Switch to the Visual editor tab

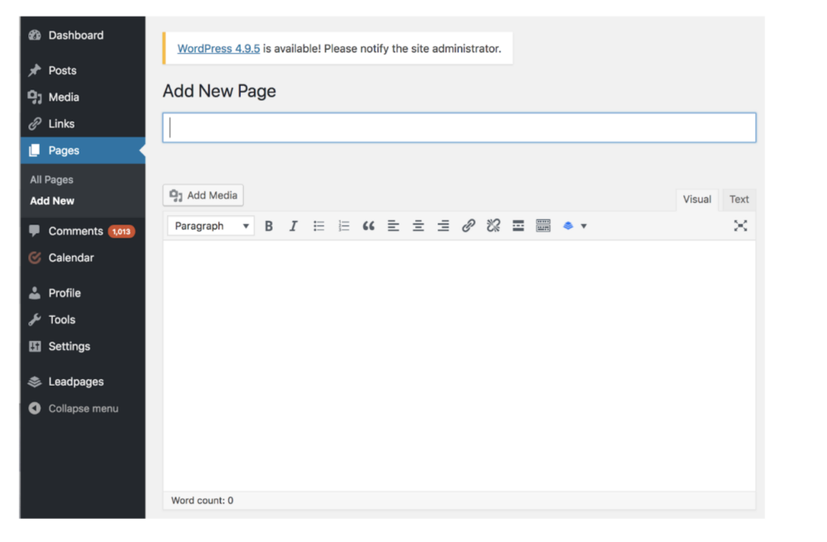[x=696, y=199]
